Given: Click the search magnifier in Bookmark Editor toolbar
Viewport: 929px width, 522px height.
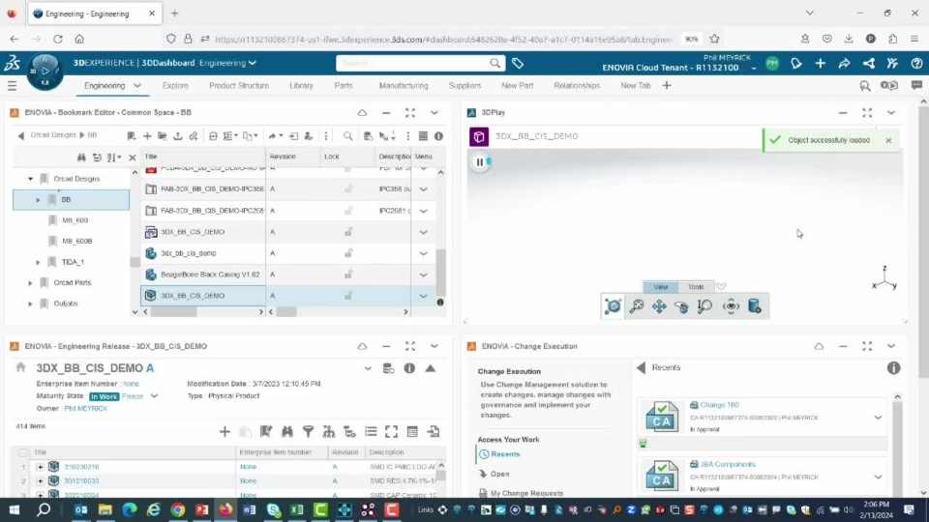Looking at the screenshot, I should (x=347, y=136).
